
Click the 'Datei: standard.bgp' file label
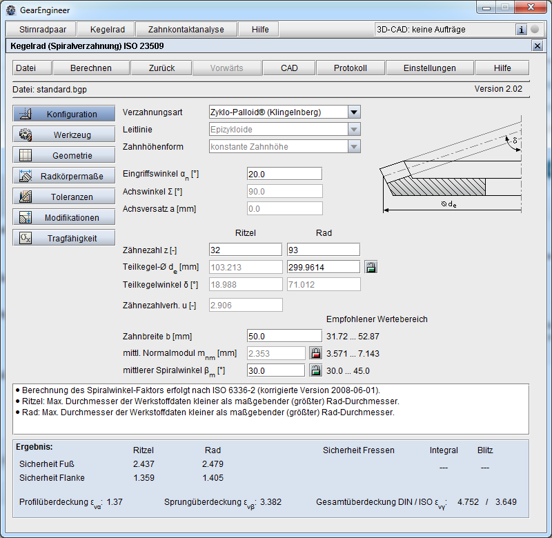coord(50,90)
